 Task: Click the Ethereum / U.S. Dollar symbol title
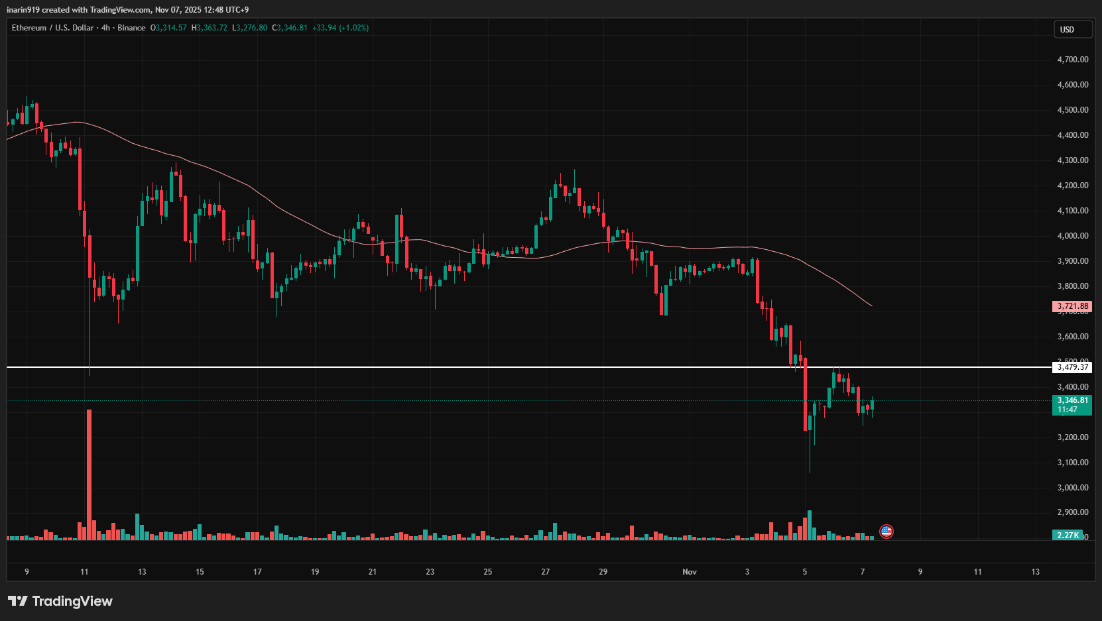tap(52, 28)
